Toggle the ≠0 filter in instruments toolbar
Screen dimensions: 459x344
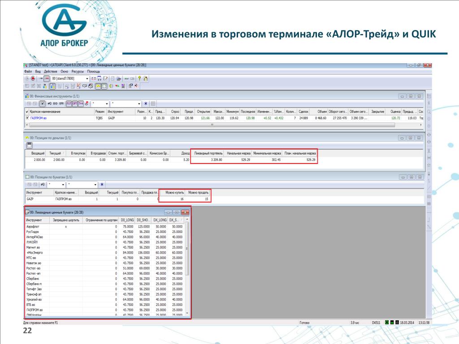49,103
